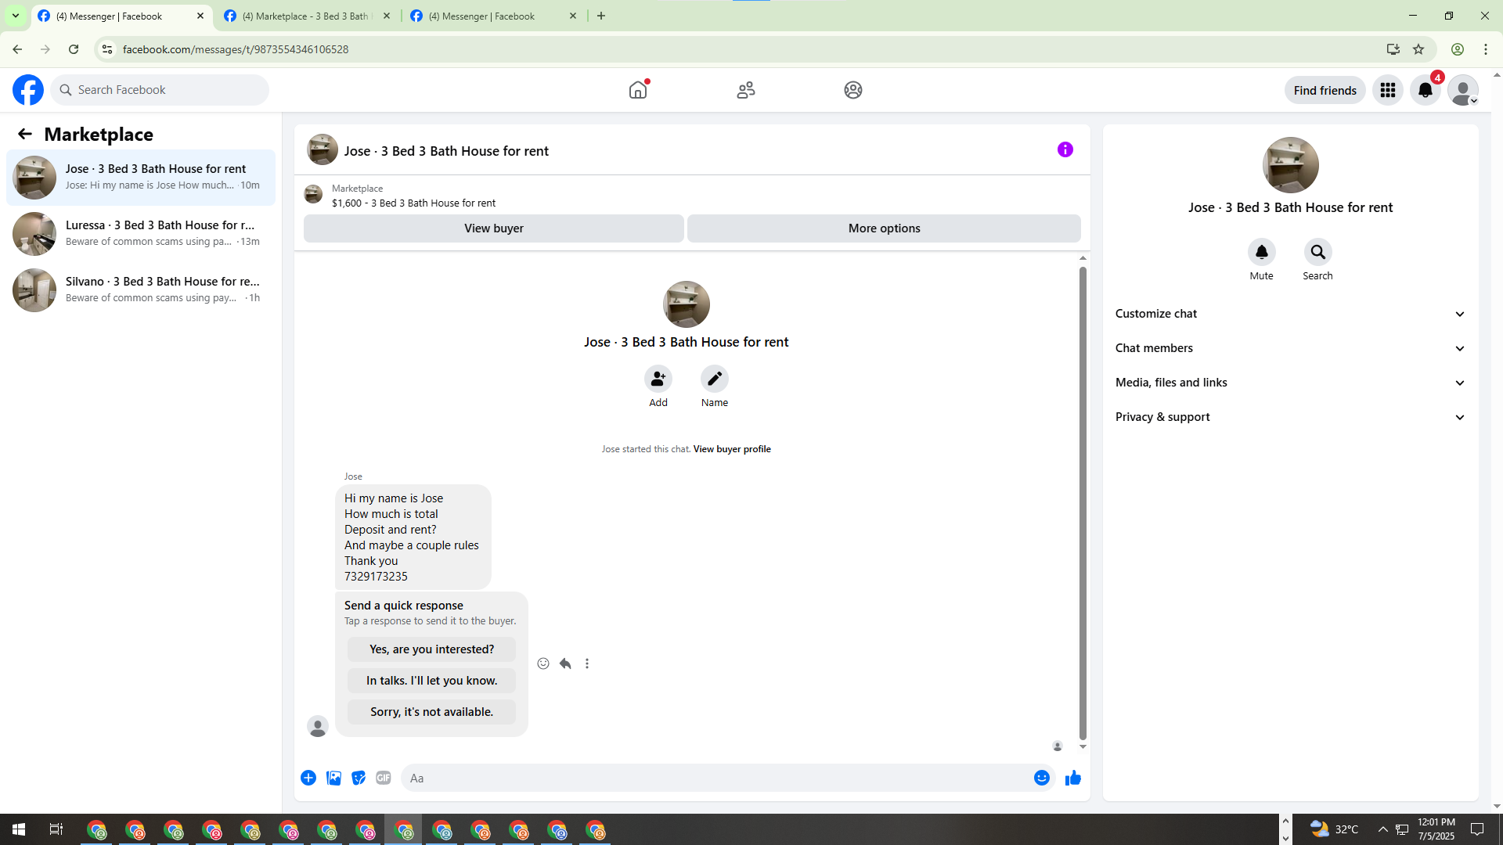Screen dimensions: 1503x845
Task: Click the View buyer button
Action: point(493,228)
